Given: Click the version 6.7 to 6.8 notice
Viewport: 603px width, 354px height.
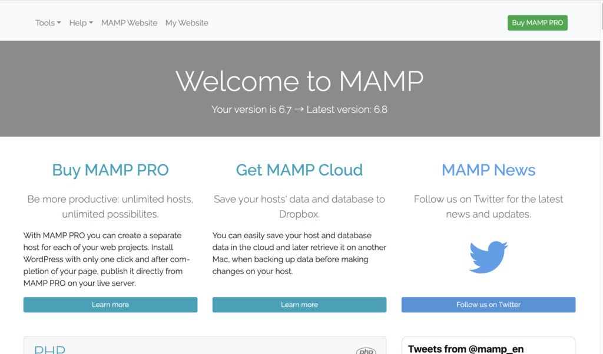Looking at the screenshot, I should (299, 109).
